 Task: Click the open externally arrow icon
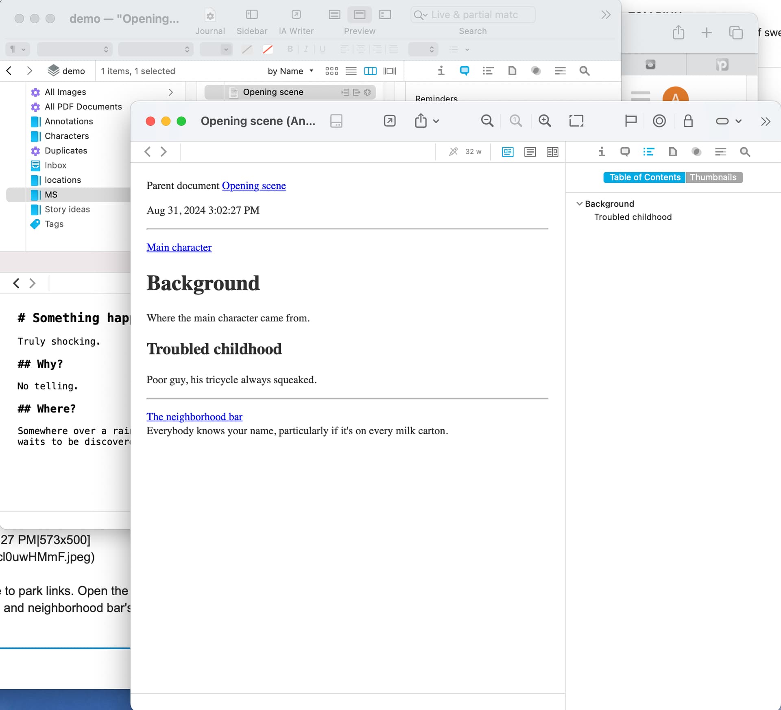click(389, 121)
